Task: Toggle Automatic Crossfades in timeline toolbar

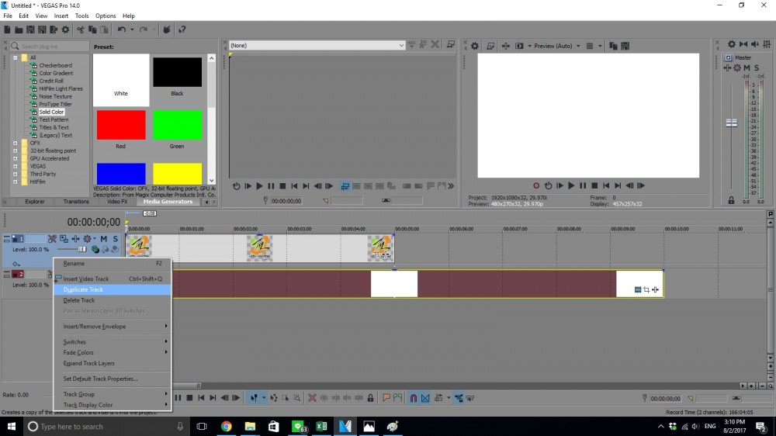Action: [425, 398]
